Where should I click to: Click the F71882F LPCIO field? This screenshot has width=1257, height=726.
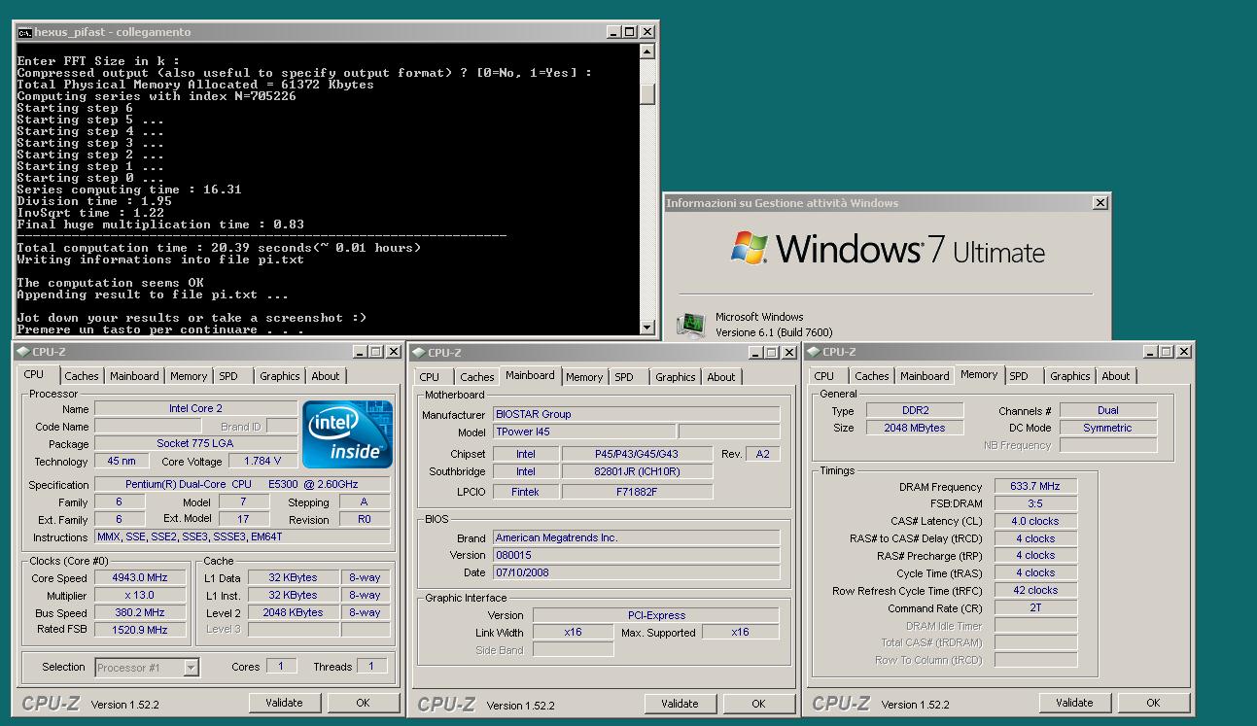[x=637, y=492]
